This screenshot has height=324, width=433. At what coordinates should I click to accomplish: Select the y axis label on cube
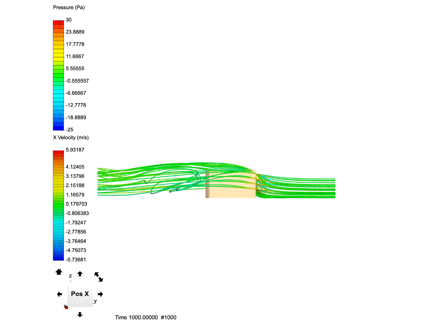[95, 301]
